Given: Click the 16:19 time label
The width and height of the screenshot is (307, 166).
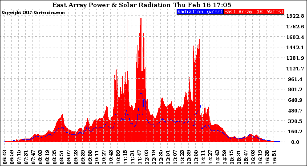Looking at the screenshot, I should (x=260, y=157).
